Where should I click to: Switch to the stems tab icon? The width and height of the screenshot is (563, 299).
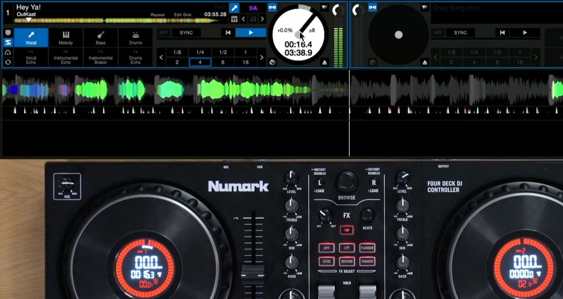pyautogui.click(x=8, y=42)
